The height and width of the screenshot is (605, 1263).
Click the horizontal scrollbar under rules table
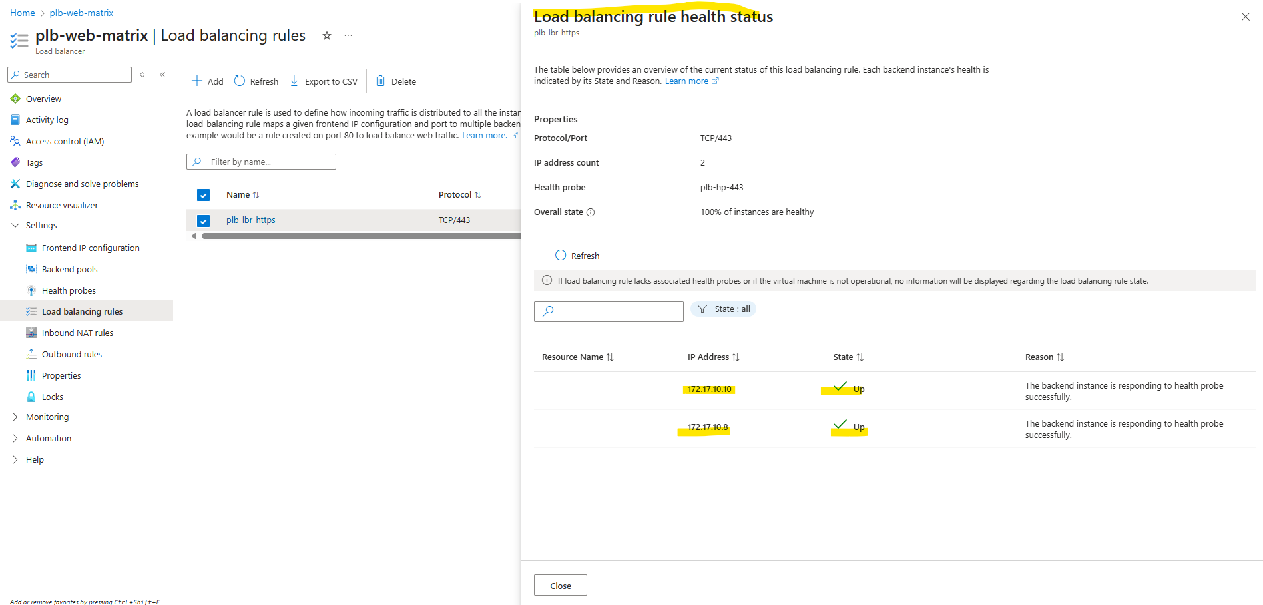click(361, 236)
